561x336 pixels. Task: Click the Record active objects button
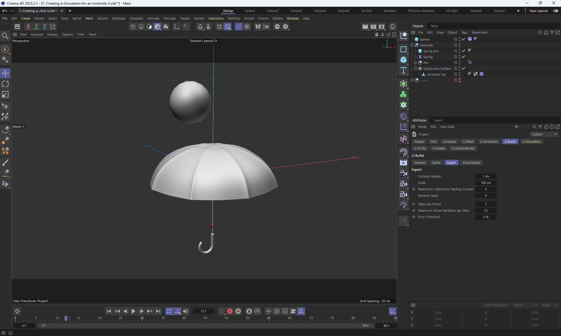[x=222, y=311]
